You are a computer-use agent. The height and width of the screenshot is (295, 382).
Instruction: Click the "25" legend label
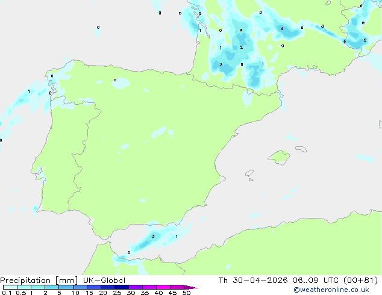(x=117, y=293)
